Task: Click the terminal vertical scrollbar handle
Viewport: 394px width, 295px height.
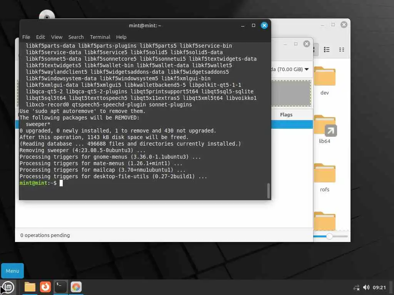Action: pyautogui.click(x=268, y=191)
